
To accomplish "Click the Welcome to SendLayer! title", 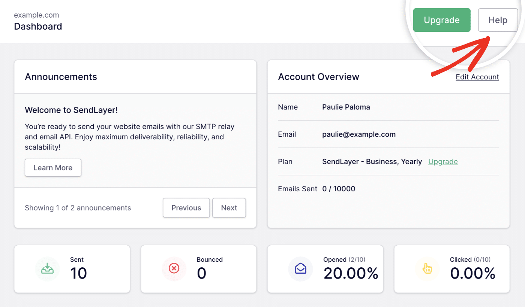I will pyautogui.click(x=71, y=110).
